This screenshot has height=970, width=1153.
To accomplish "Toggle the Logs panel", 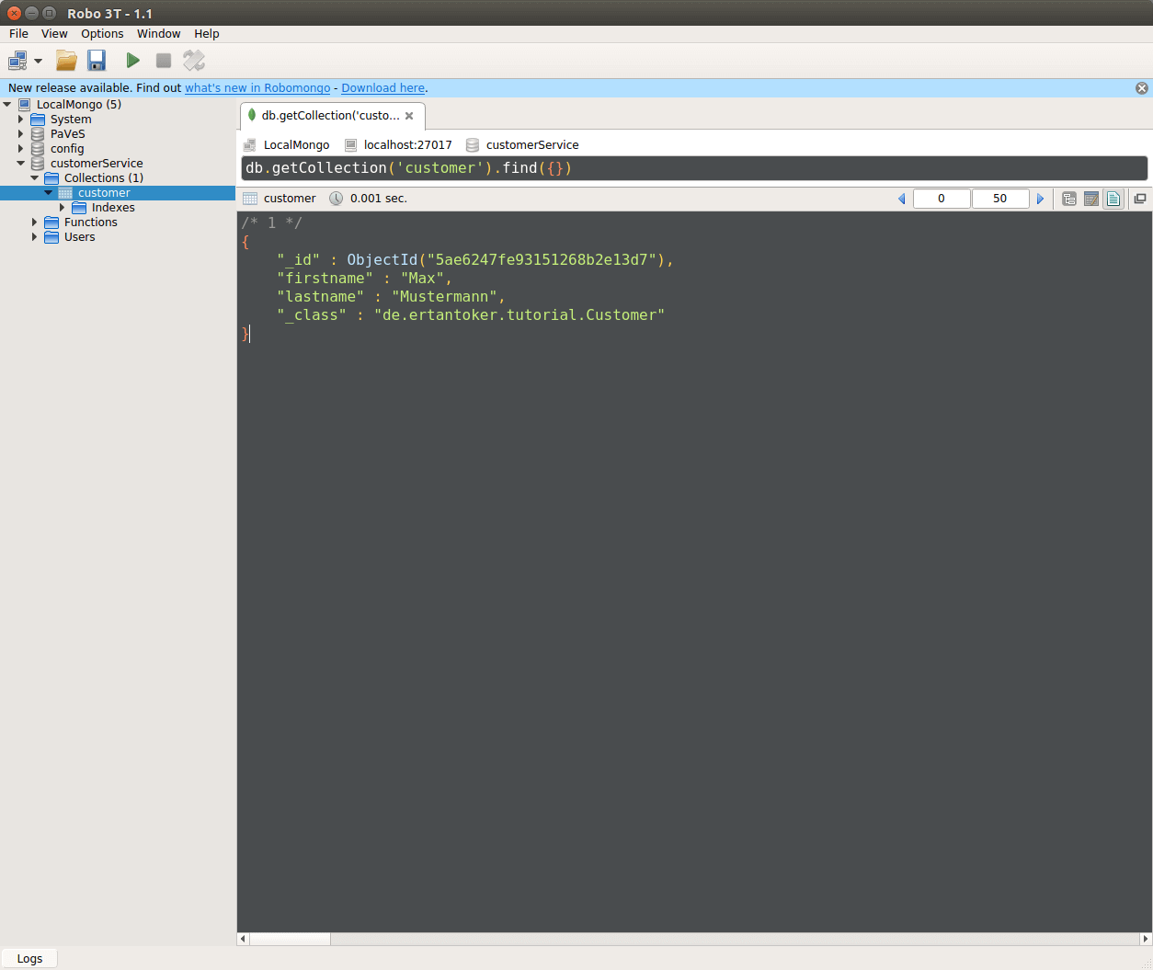I will 29,957.
